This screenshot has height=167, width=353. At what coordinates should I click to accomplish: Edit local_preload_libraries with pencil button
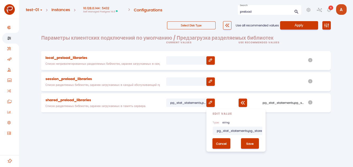pyautogui.click(x=211, y=61)
